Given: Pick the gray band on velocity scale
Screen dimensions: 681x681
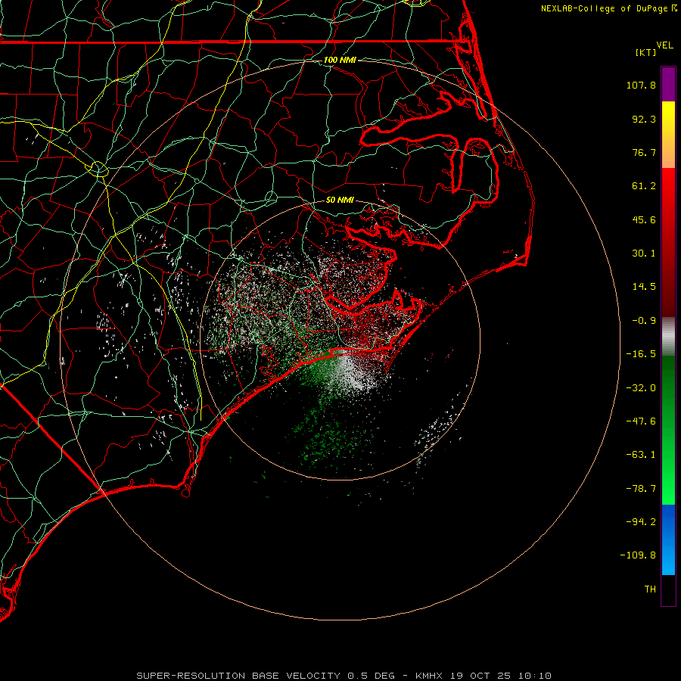Looking at the screenshot, I should pyautogui.click(x=668, y=337).
